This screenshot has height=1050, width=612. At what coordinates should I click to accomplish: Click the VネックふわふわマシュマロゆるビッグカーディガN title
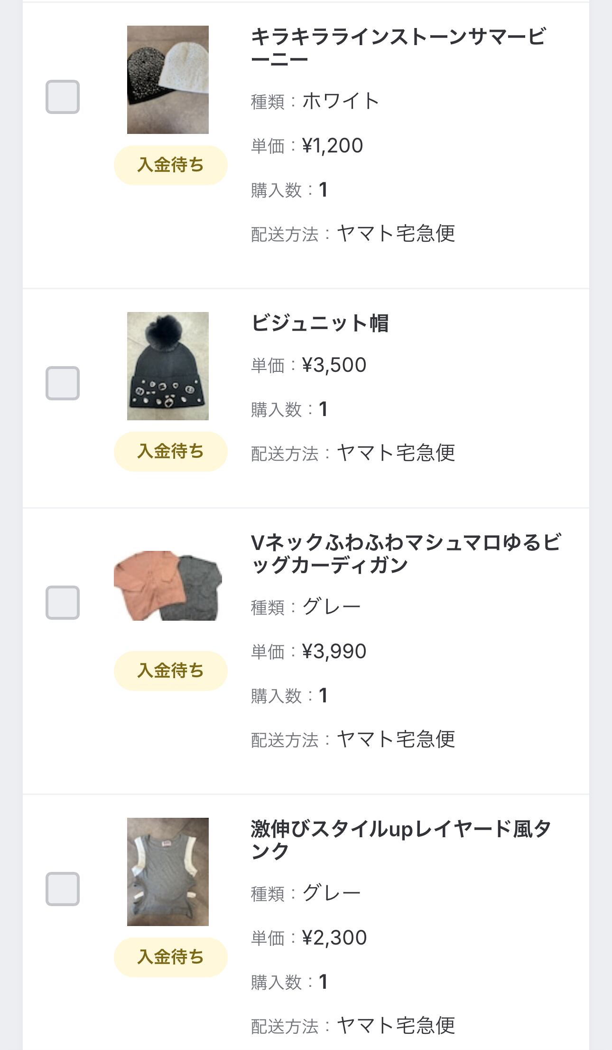coord(406,554)
